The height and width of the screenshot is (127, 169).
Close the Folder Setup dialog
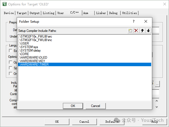point(146,21)
